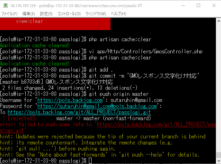
Task: Click the git commit -m command line
Action: 100,76
